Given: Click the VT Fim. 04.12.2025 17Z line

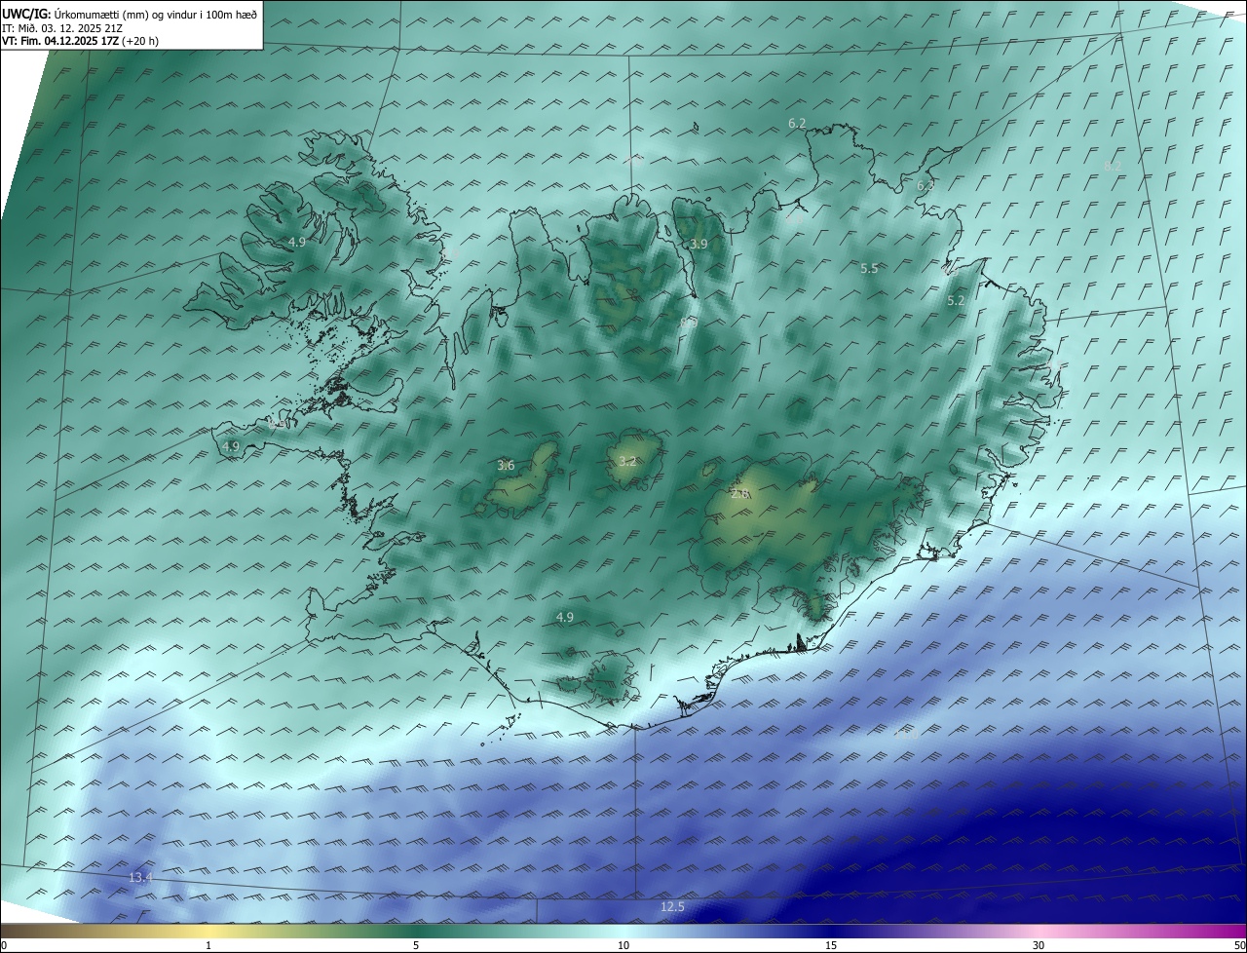Looking at the screenshot, I should click(x=80, y=41).
